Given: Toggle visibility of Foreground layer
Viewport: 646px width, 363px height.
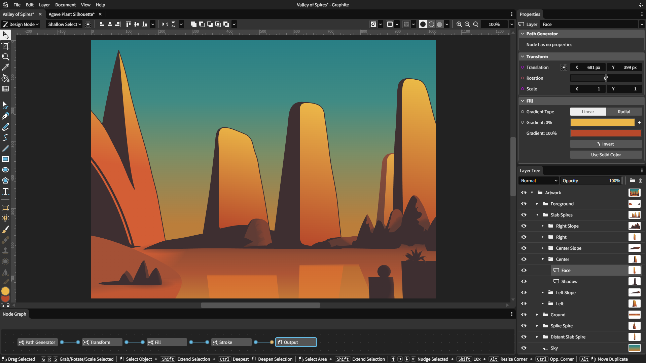Looking at the screenshot, I should [524, 203].
